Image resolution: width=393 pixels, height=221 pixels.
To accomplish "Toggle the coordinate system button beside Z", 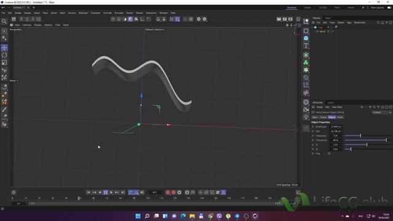I will click(39, 19).
